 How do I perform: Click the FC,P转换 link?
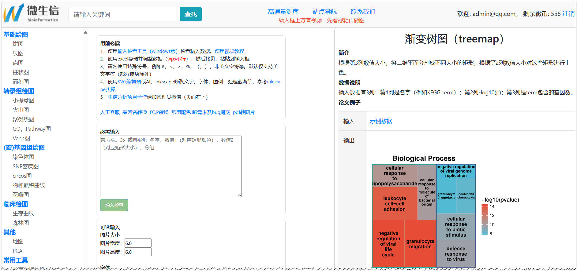click(159, 112)
